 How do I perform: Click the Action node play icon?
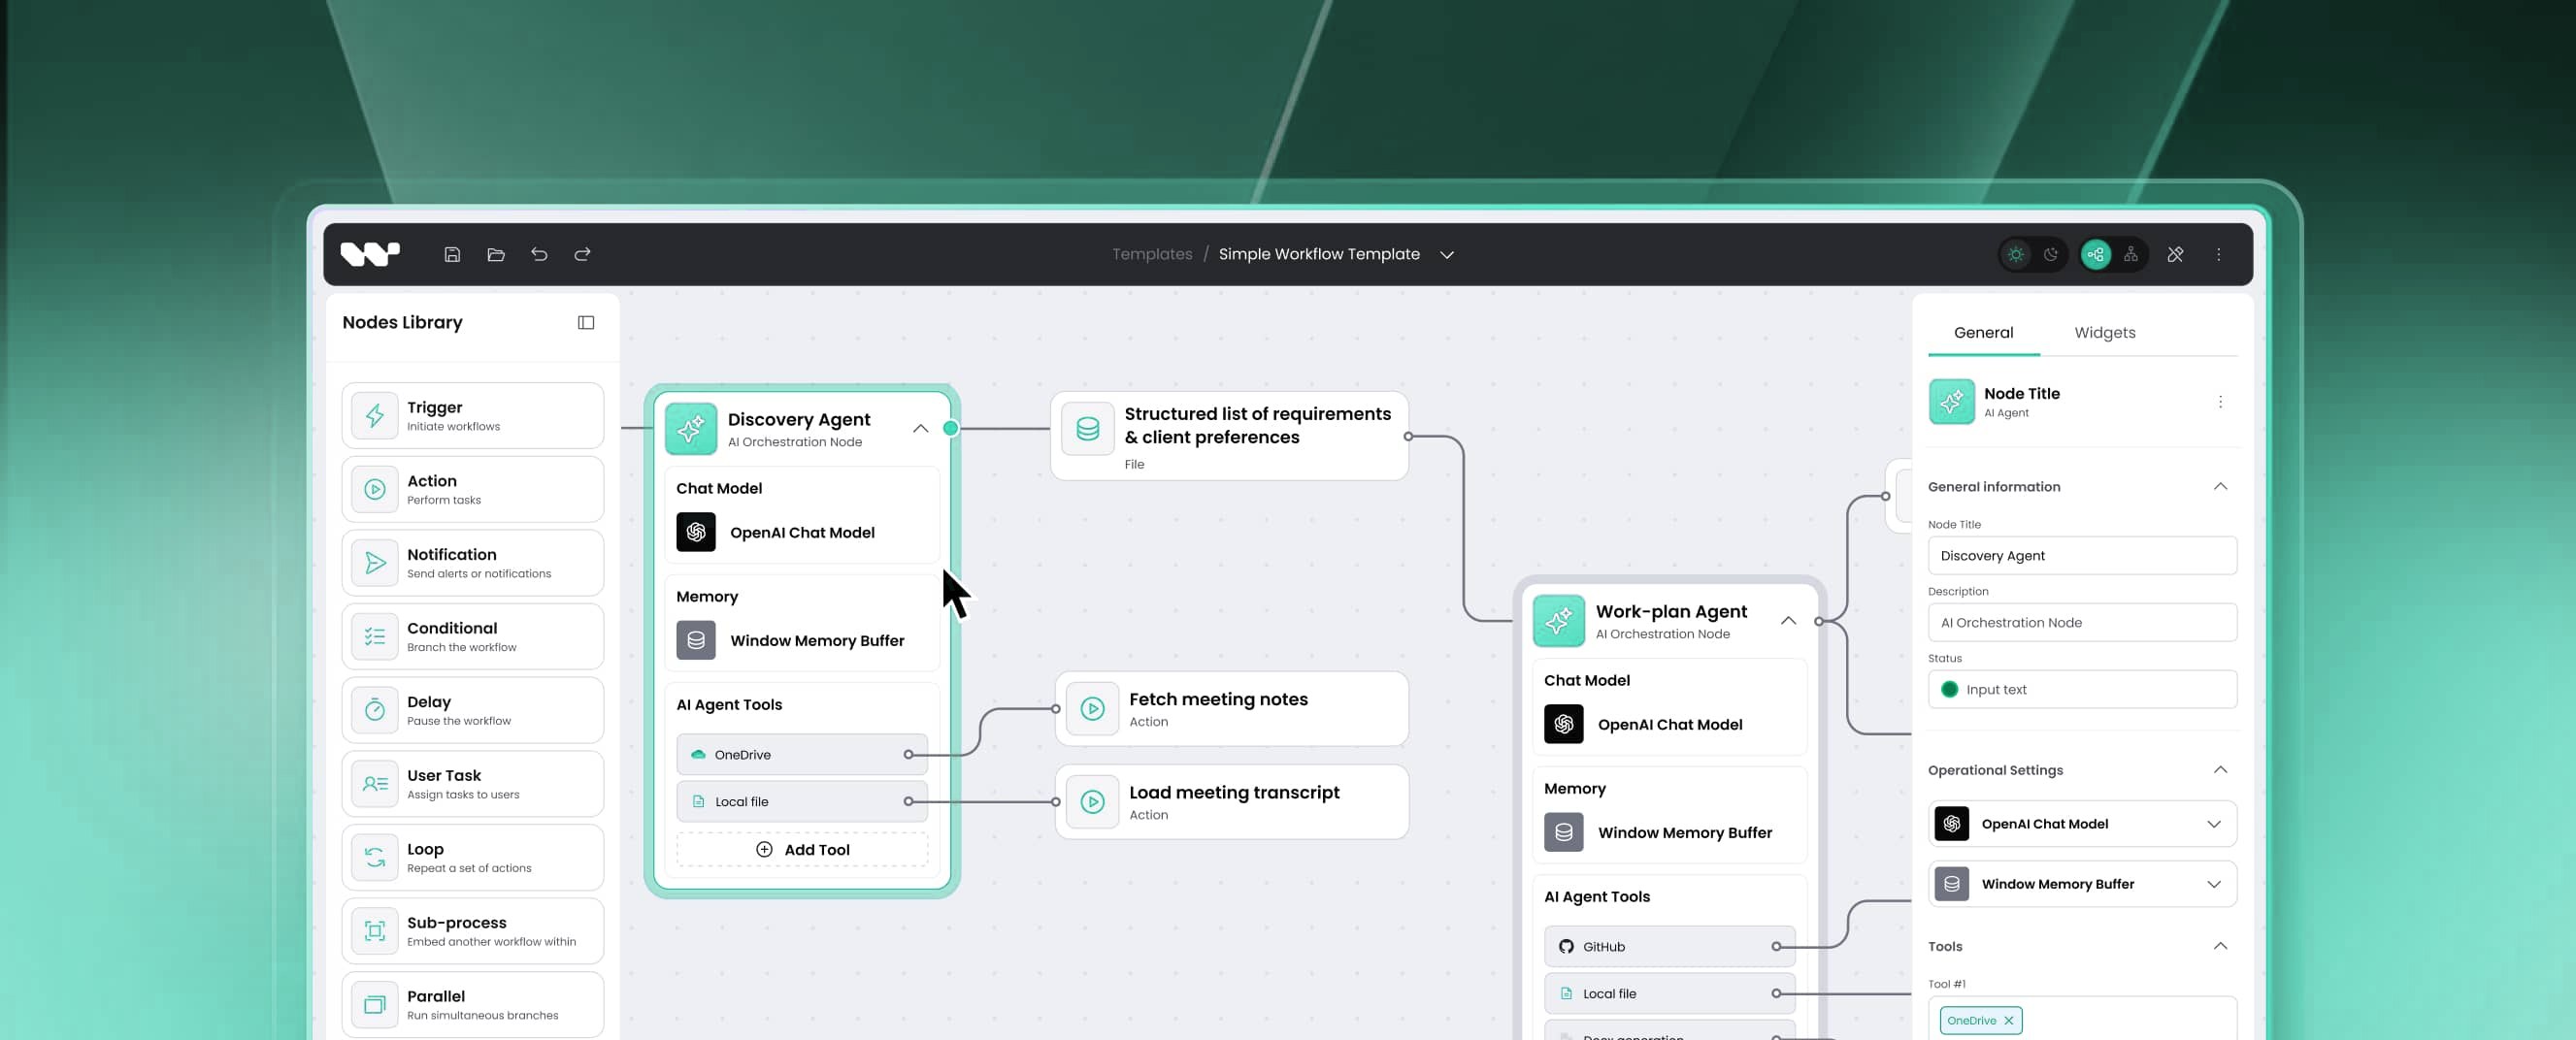coord(375,490)
